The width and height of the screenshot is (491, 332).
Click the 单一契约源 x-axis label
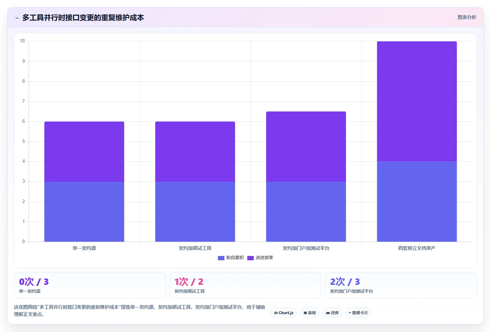pos(84,248)
